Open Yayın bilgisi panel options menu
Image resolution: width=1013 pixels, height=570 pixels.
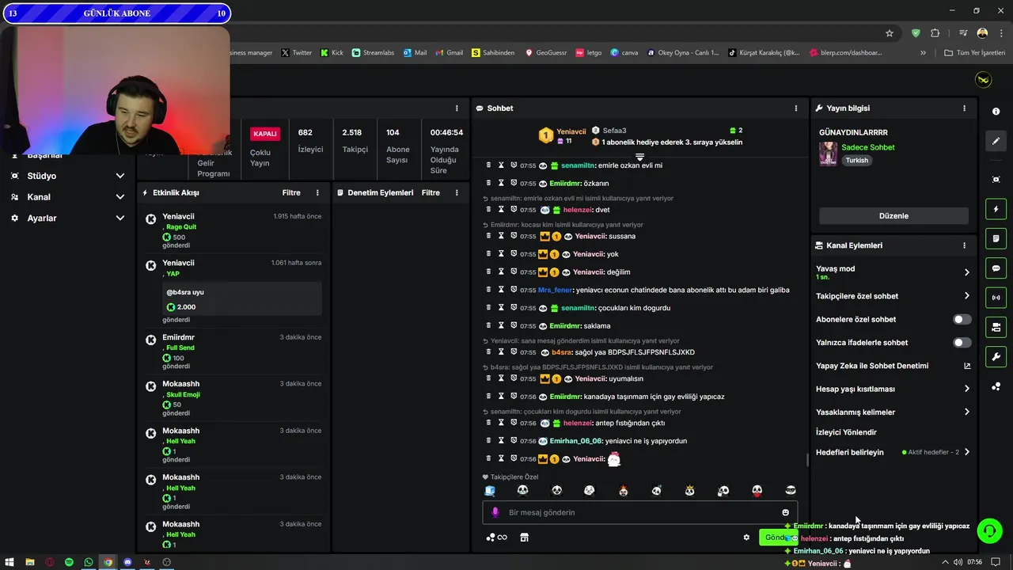click(x=964, y=108)
